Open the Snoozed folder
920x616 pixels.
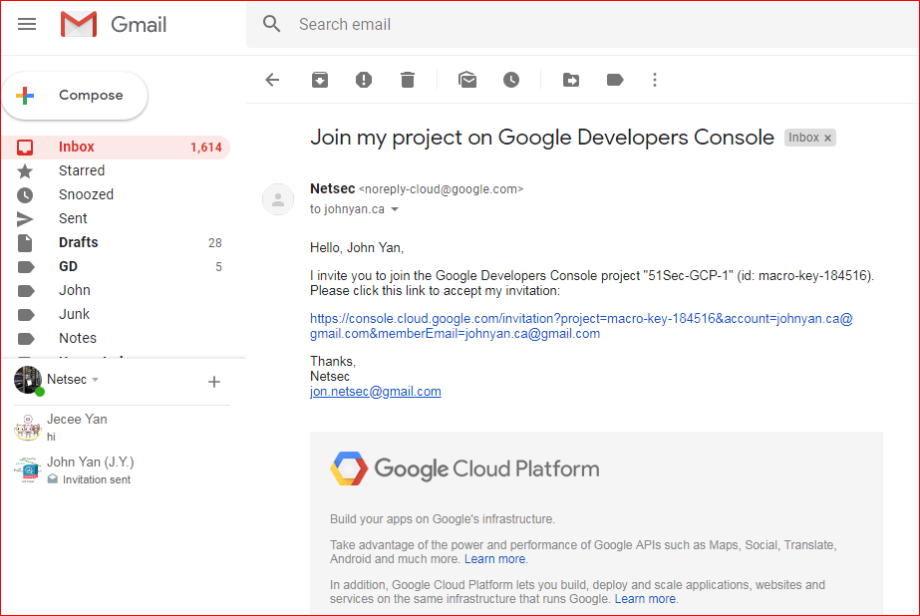tap(116, 194)
